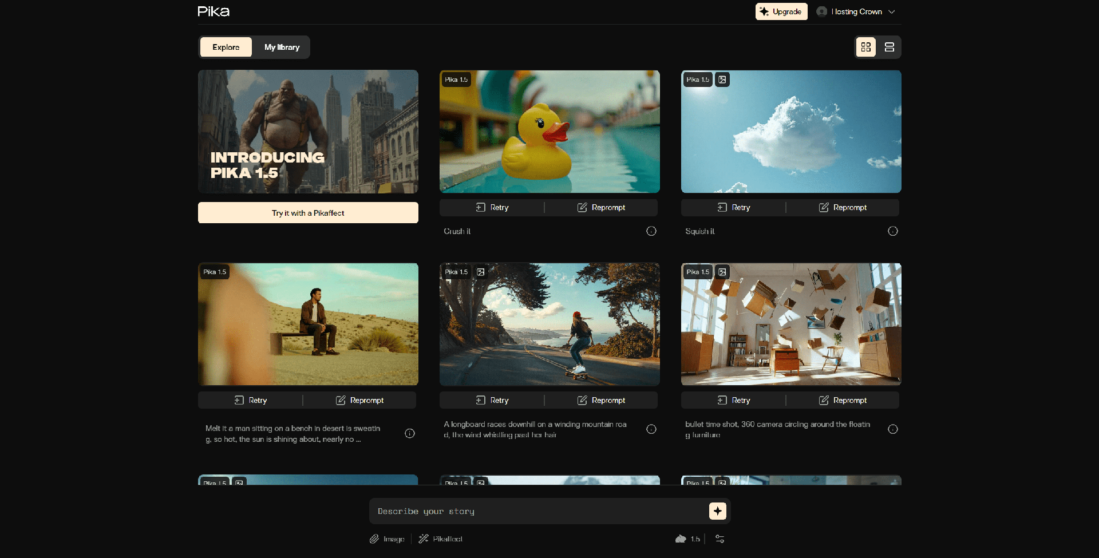1099x558 pixels.
Task: Open the longboard video thumbnail
Action: pos(549,324)
